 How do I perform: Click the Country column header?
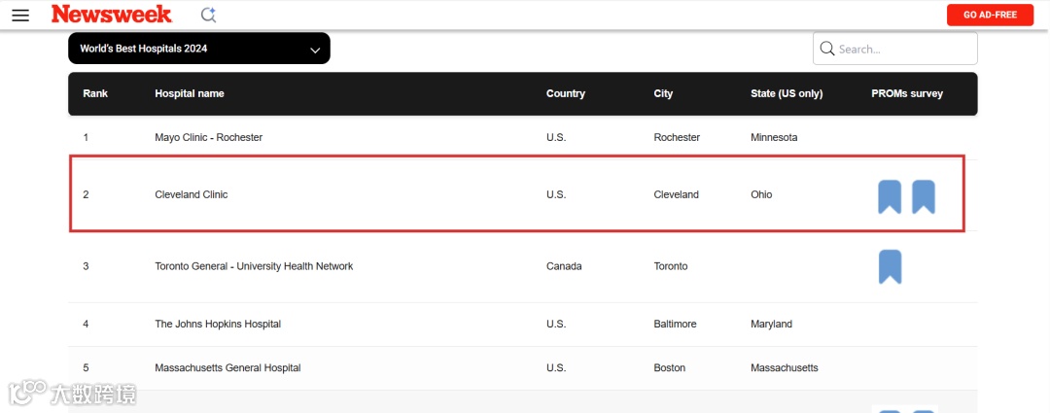pos(566,93)
